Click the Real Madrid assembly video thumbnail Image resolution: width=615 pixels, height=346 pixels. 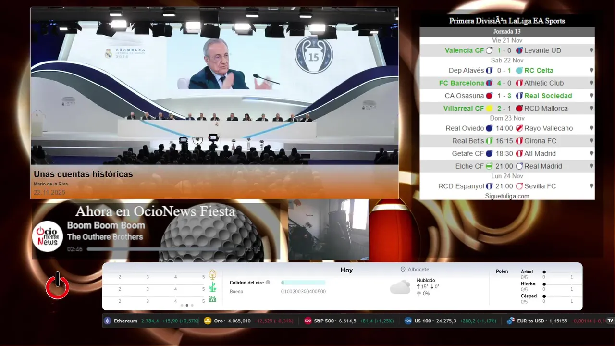pyautogui.click(x=214, y=86)
